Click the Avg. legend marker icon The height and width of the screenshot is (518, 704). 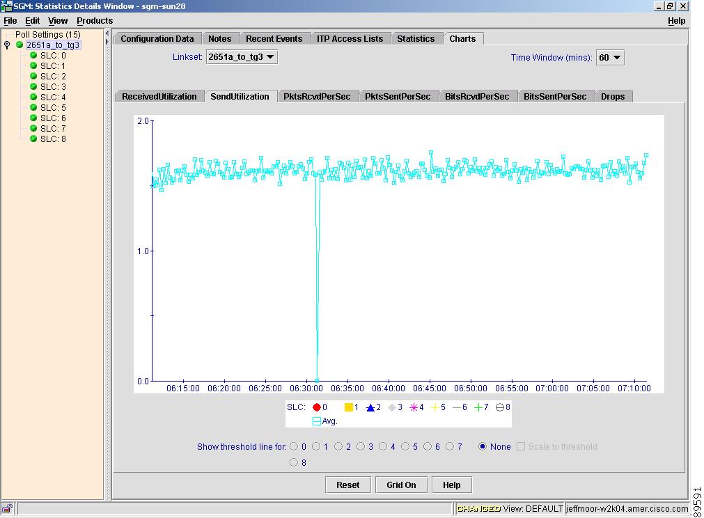click(x=317, y=421)
